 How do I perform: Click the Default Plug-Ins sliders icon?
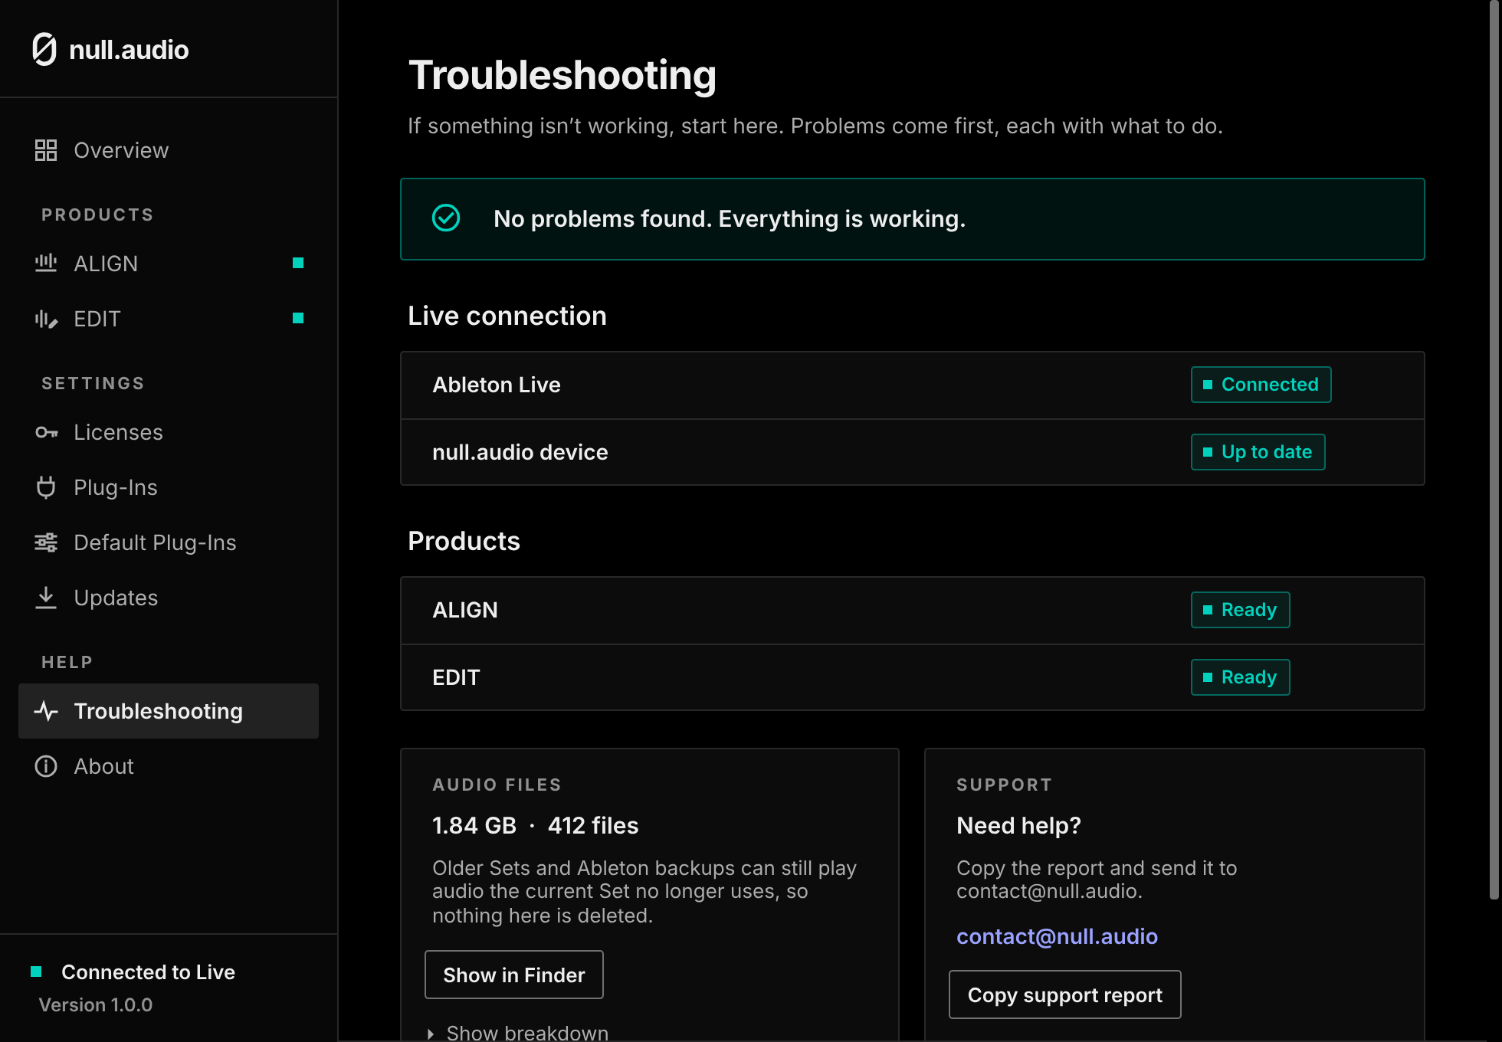(x=46, y=542)
